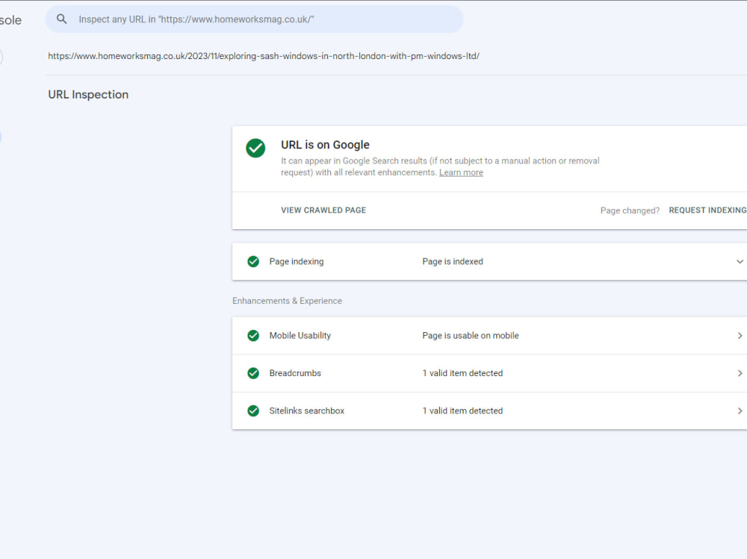Viewport: 747px width, 559px height.
Task: Click the URL is on Google title
Action: (325, 145)
